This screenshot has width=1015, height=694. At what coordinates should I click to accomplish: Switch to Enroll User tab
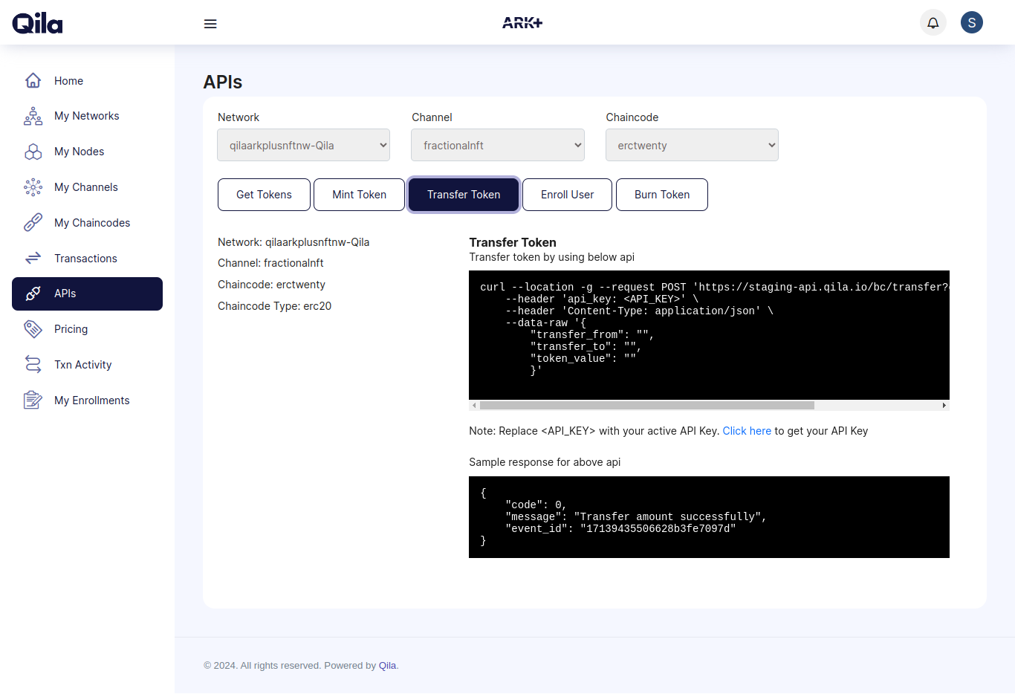(x=567, y=195)
